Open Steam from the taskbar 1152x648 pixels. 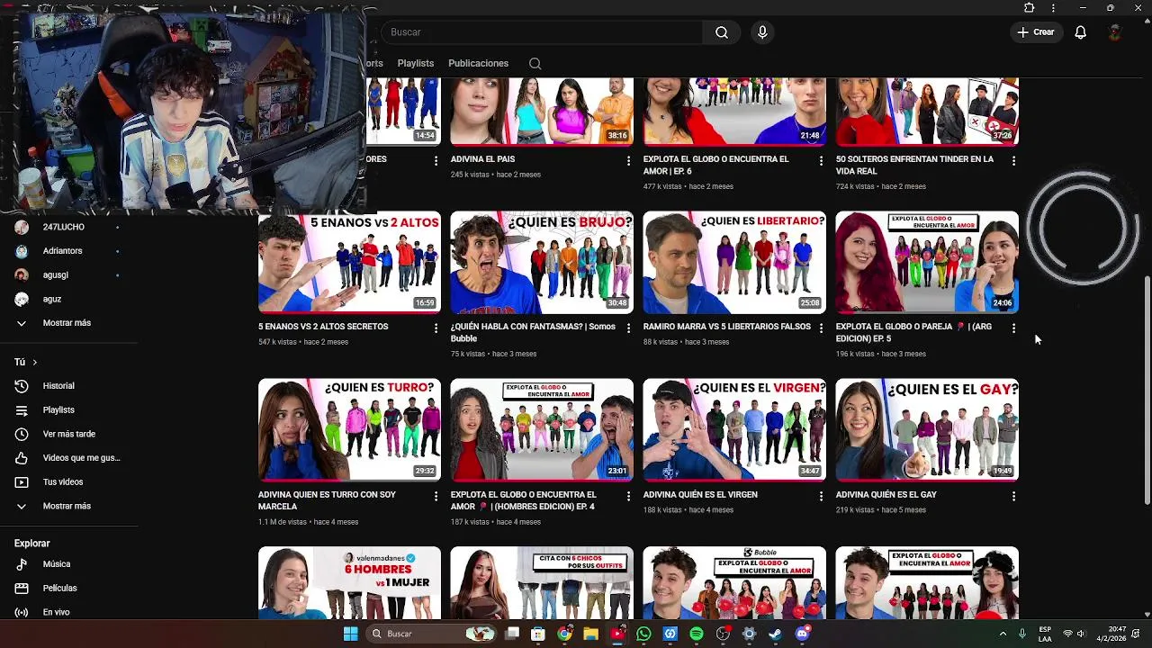776,634
